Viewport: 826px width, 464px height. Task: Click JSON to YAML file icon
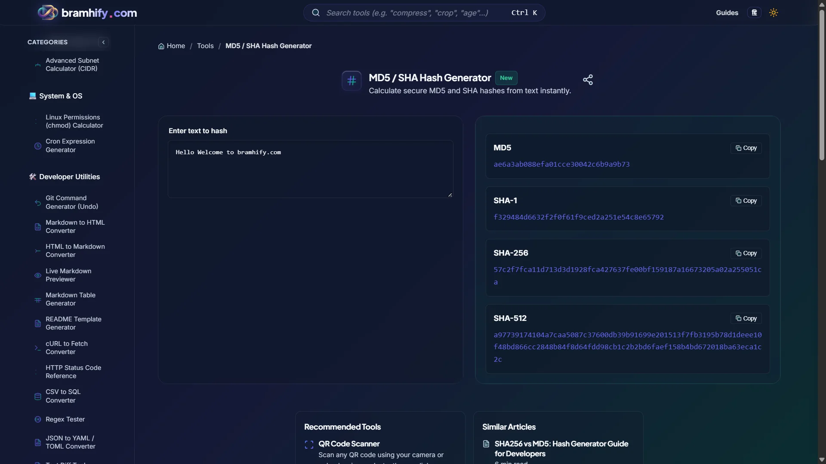pos(38,443)
